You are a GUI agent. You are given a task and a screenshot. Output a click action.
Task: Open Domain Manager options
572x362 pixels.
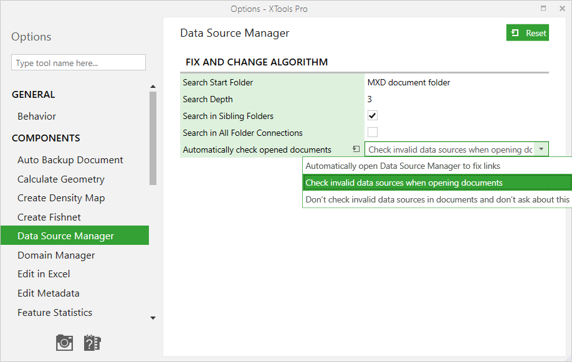point(56,255)
